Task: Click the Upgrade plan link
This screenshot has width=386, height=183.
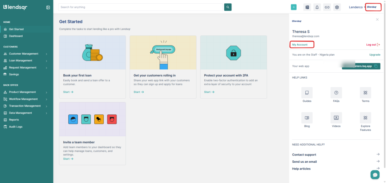Action: 374,55
